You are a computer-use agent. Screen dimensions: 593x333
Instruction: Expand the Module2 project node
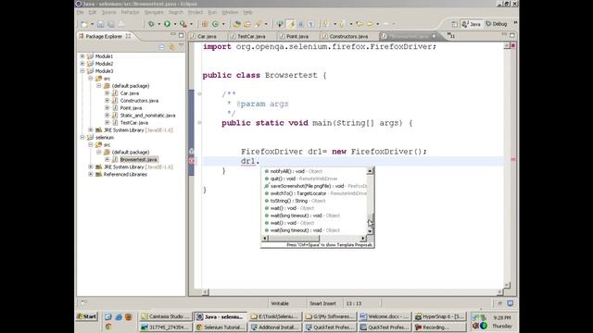pos(82,64)
